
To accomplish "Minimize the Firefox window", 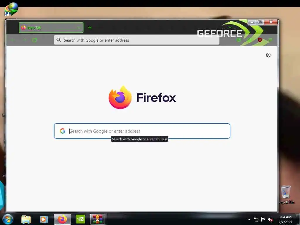I will [x=252, y=22].
